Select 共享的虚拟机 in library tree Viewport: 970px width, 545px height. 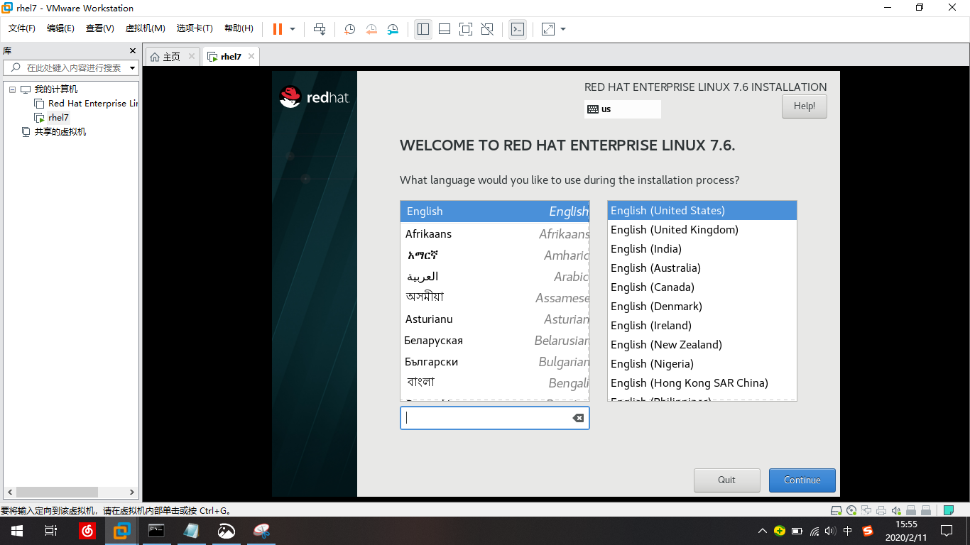coord(60,132)
